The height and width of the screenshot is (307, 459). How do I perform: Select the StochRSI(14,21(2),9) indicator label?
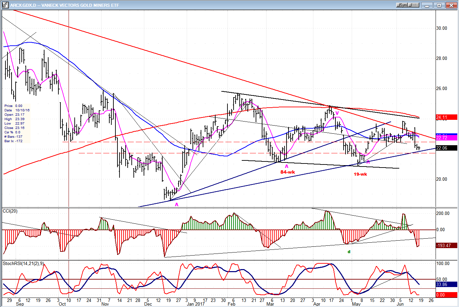pos(23,263)
